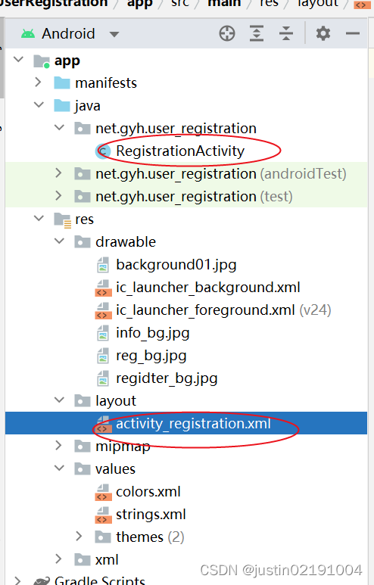Collapse the java folder
374x585 pixels.
coord(39,105)
